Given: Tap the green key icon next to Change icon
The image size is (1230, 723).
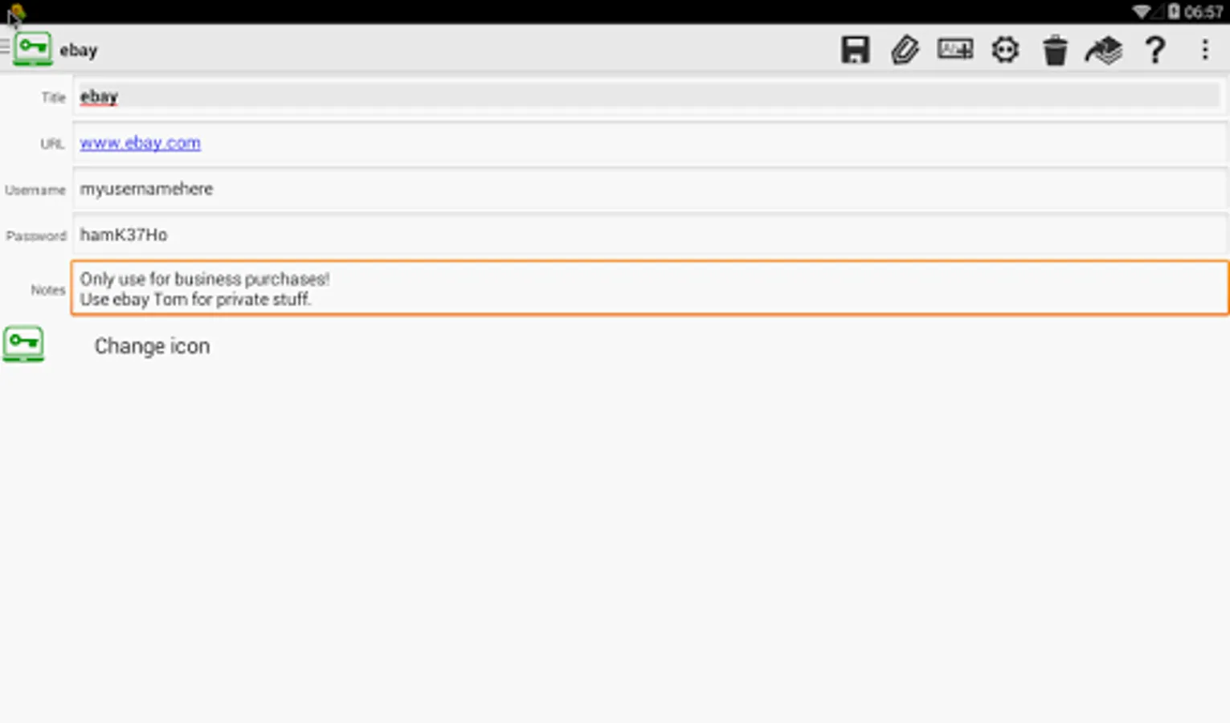Looking at the screenshot, I should tap(23, 344).
